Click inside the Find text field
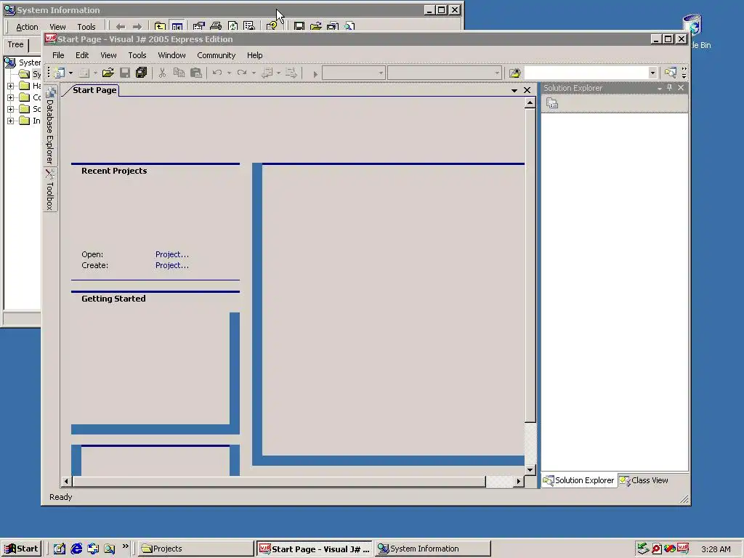The width and height of the screenshot is (744, 558). pyautogui.click(x=586, y=73)
